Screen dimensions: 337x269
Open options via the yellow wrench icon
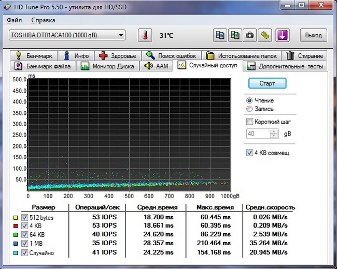pyautogui.click(x=265, y=36)
